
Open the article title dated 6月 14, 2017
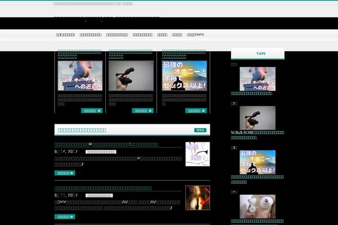106,144
